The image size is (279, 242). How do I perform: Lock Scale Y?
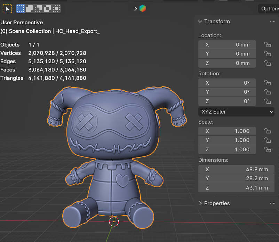point(268,140)
